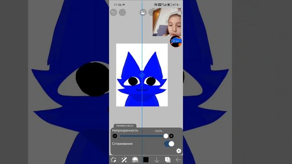Open the ruler and symmetry tool icon
Viewport: 292px width, 164px height.
click(x=143, y=12)
